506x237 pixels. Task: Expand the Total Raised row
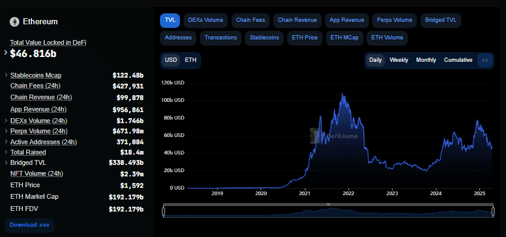[x=6, y=152]
